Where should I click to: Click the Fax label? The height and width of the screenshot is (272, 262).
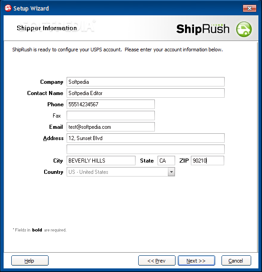coord(57,116)
